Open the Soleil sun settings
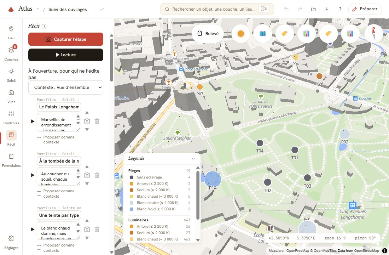 [11, 74]
